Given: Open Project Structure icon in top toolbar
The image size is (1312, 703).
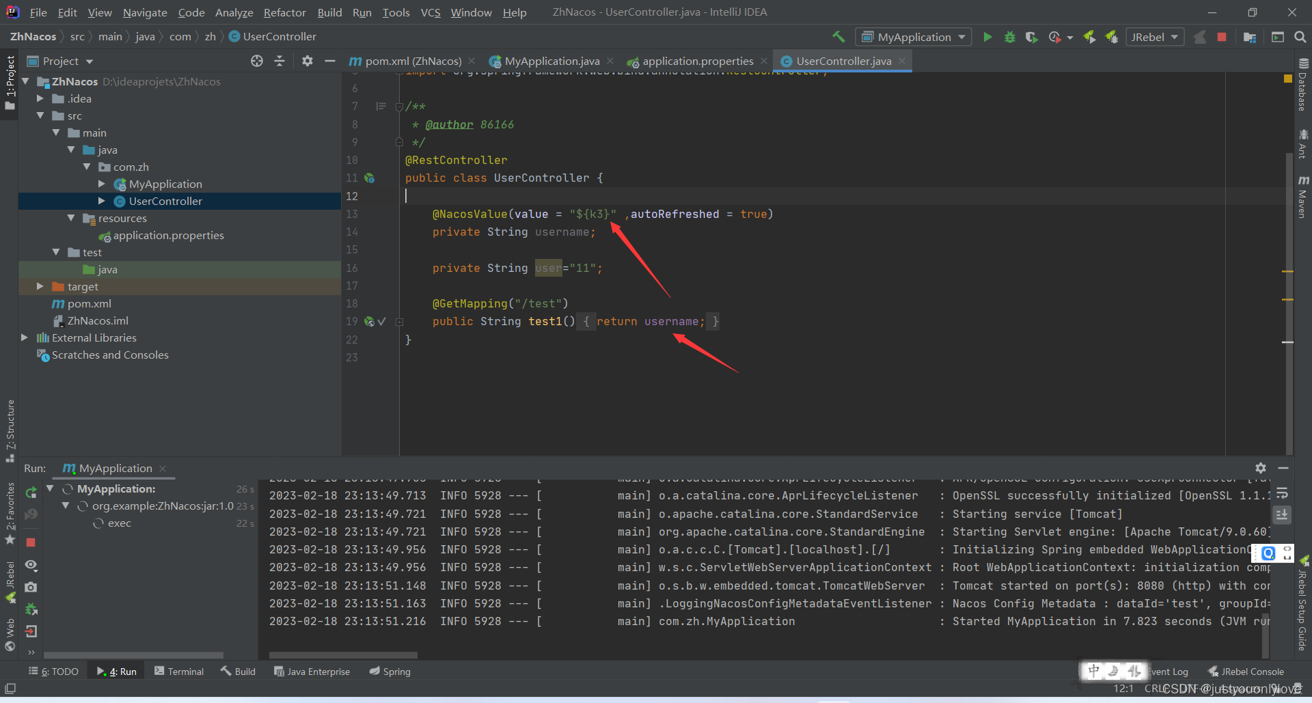Looking at the screenshot, I should (1250, 37).
